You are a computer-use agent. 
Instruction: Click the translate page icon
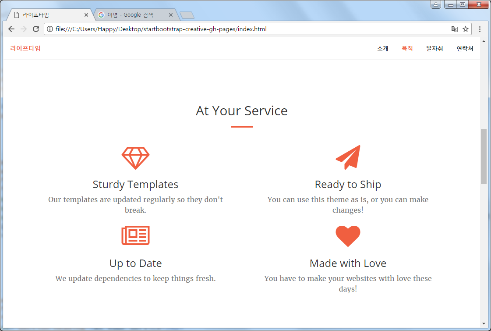tap(454, 29)
